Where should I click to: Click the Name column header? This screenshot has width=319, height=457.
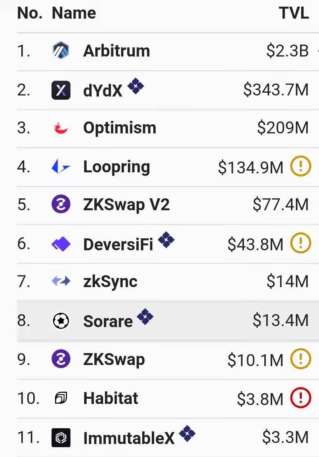pos(74,13)
